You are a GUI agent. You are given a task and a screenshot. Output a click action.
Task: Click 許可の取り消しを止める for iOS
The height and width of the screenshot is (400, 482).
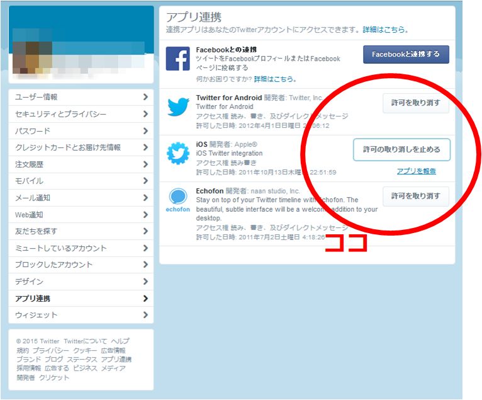[x=401, y=149]
